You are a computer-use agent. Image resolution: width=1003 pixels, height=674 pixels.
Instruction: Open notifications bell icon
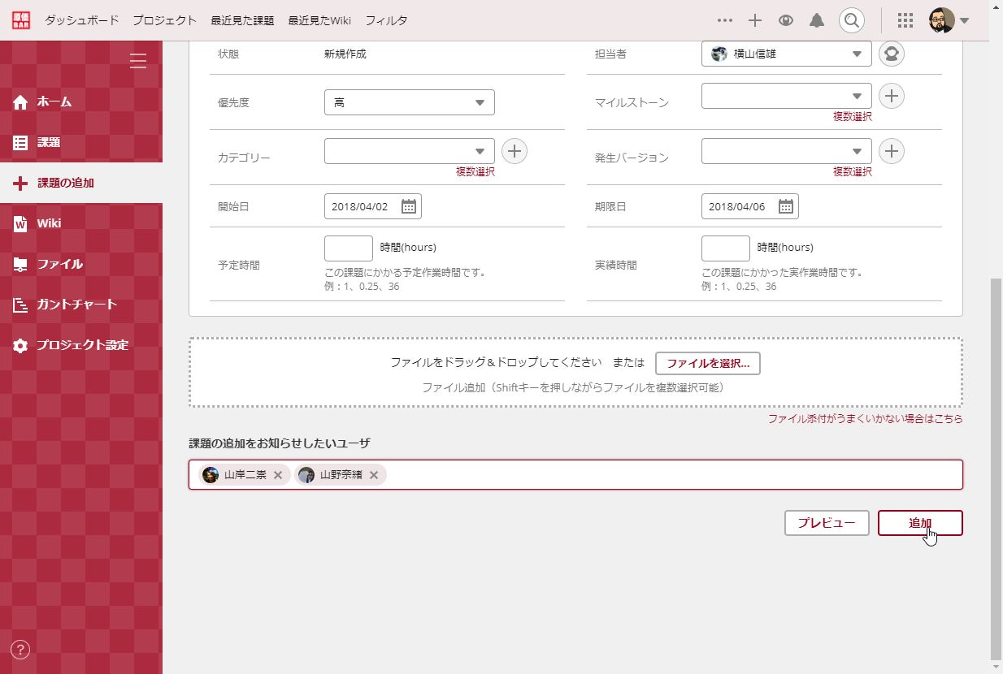coord(817,20)
